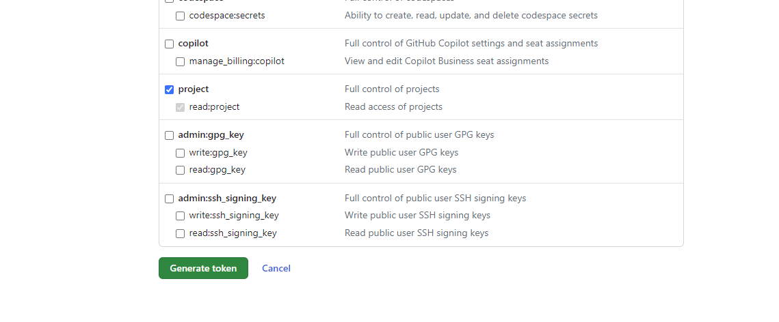
Task: Click 'Write public user SSH signing keys' description
Action: tap(417, 216)
